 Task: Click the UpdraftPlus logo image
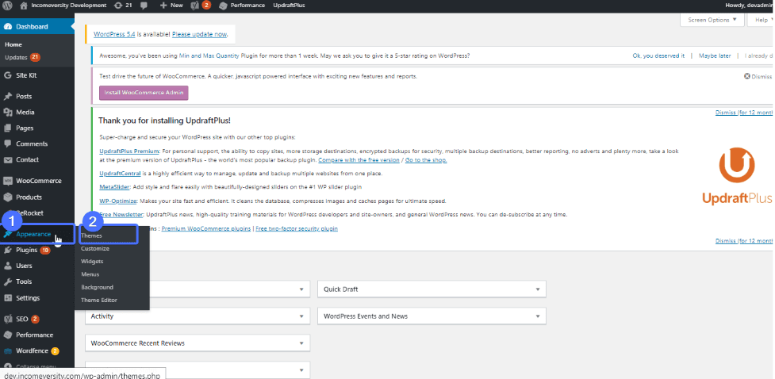coord(736,175)
